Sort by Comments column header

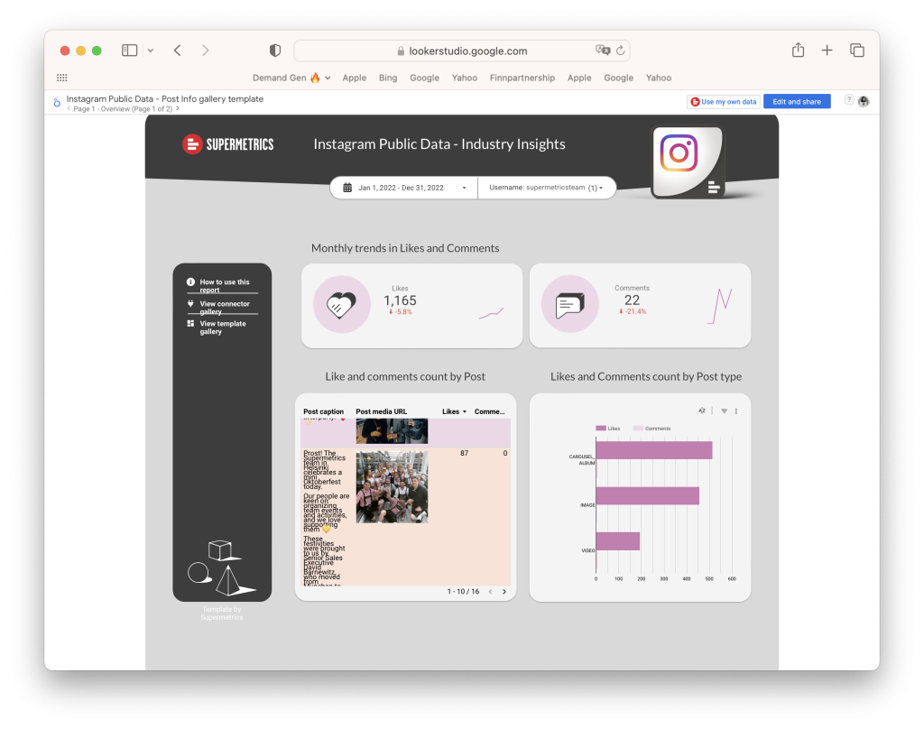click(x=490, y=411)
